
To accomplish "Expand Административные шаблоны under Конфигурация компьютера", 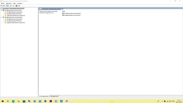I will [3, 15].
